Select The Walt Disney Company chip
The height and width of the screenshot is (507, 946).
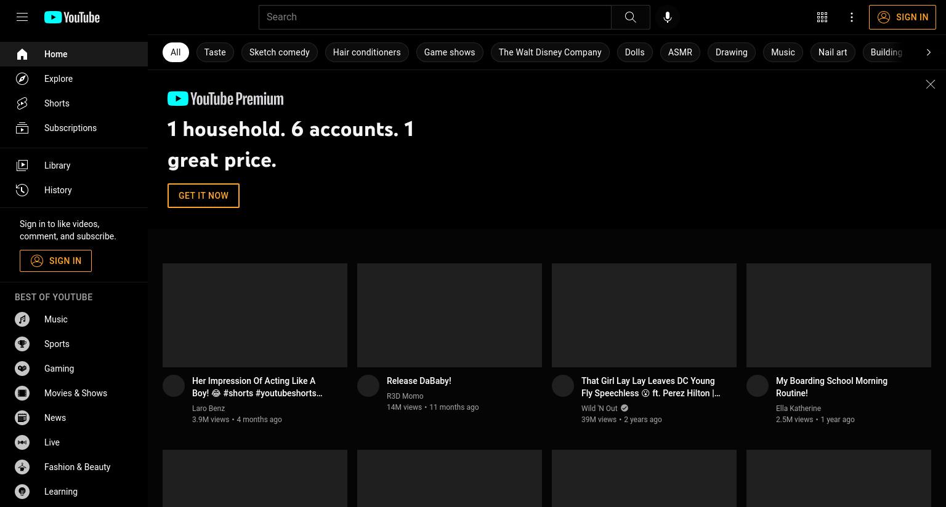click(x=550, y=52)
